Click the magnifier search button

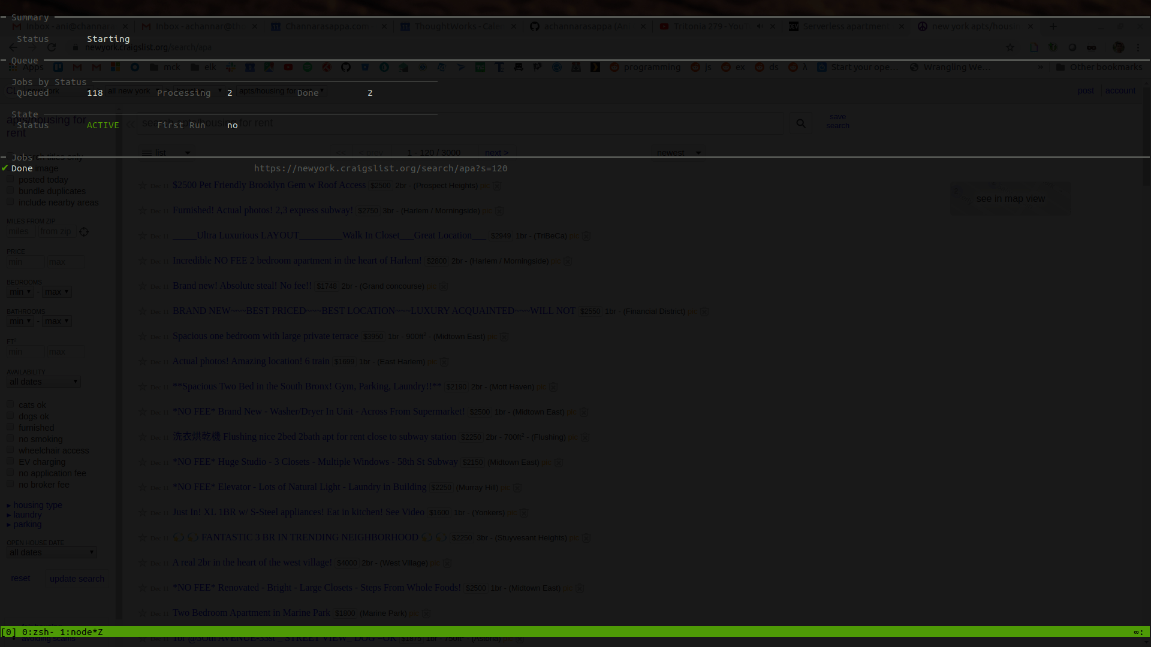(x=801, y=123)
